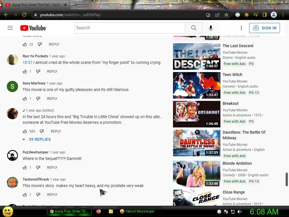
Task: Open YouTube settings three-dot menu
Action: 241,28
